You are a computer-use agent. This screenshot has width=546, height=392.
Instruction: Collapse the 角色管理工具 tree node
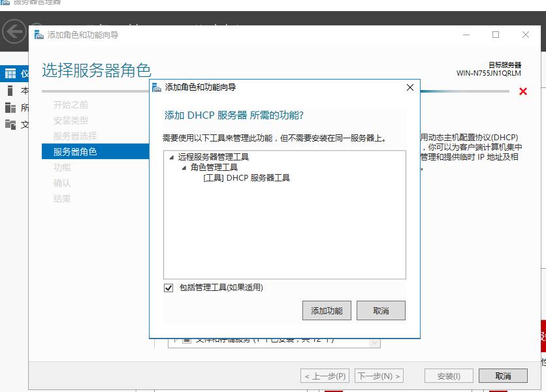[x=184, y=168]
